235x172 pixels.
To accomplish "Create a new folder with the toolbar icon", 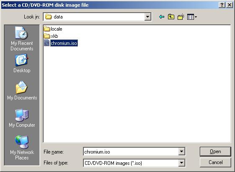I will (181, 17).
